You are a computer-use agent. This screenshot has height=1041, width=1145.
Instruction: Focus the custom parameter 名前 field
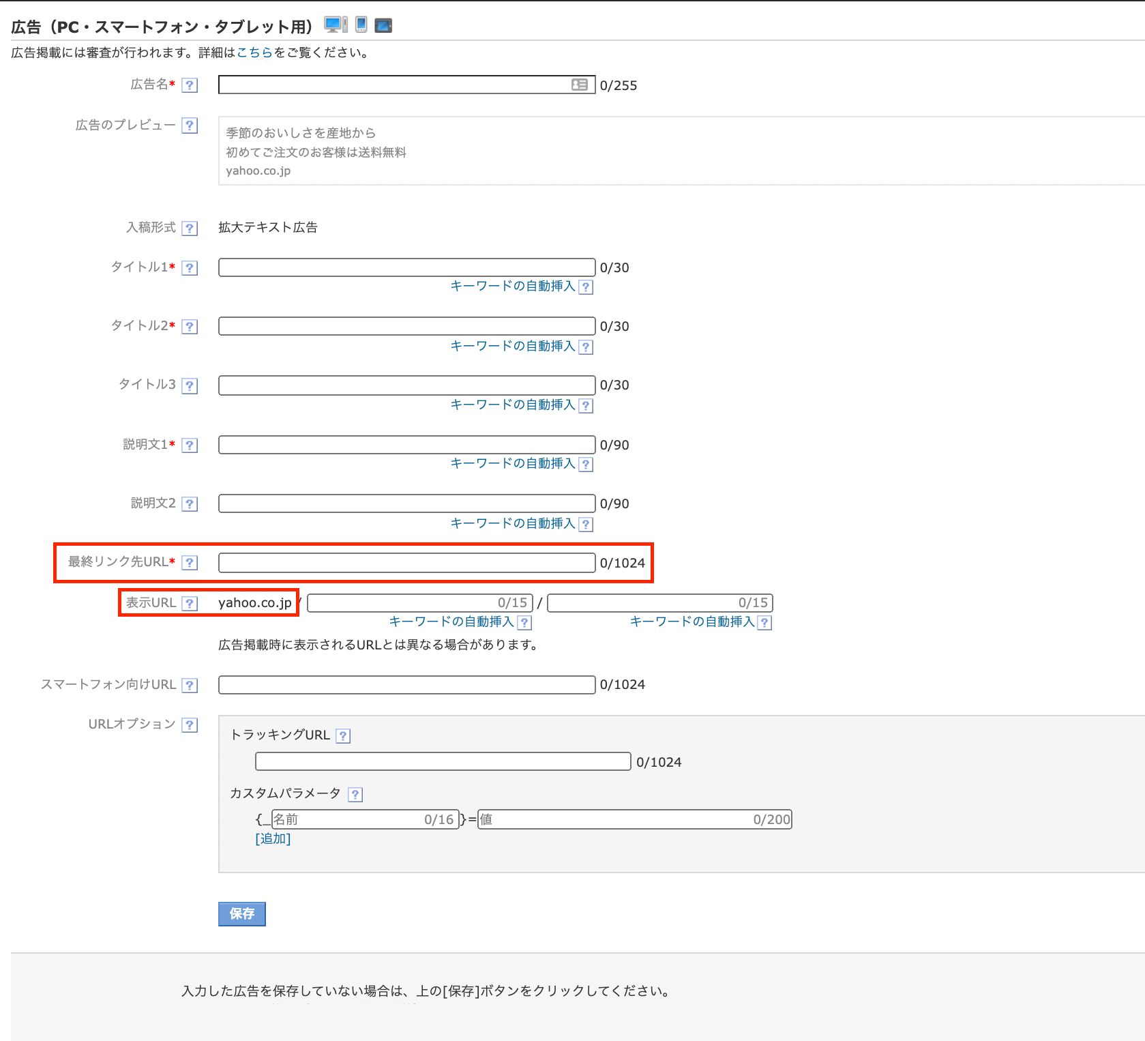point(365,819)
